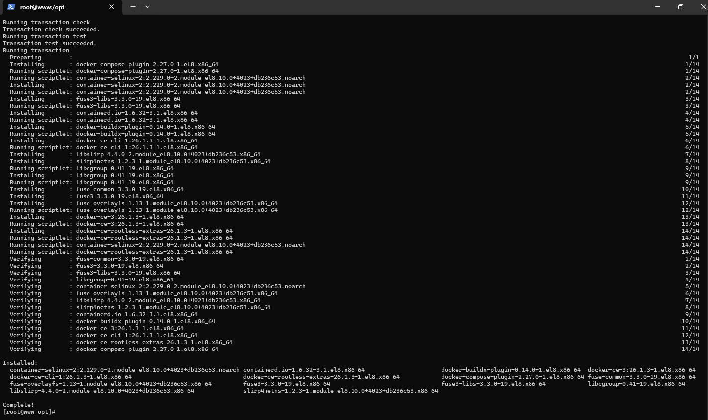Click Verifying libcgroup-0.41-19 line
Viewport: 708px width, 420px height.
(x=354, y=280)
